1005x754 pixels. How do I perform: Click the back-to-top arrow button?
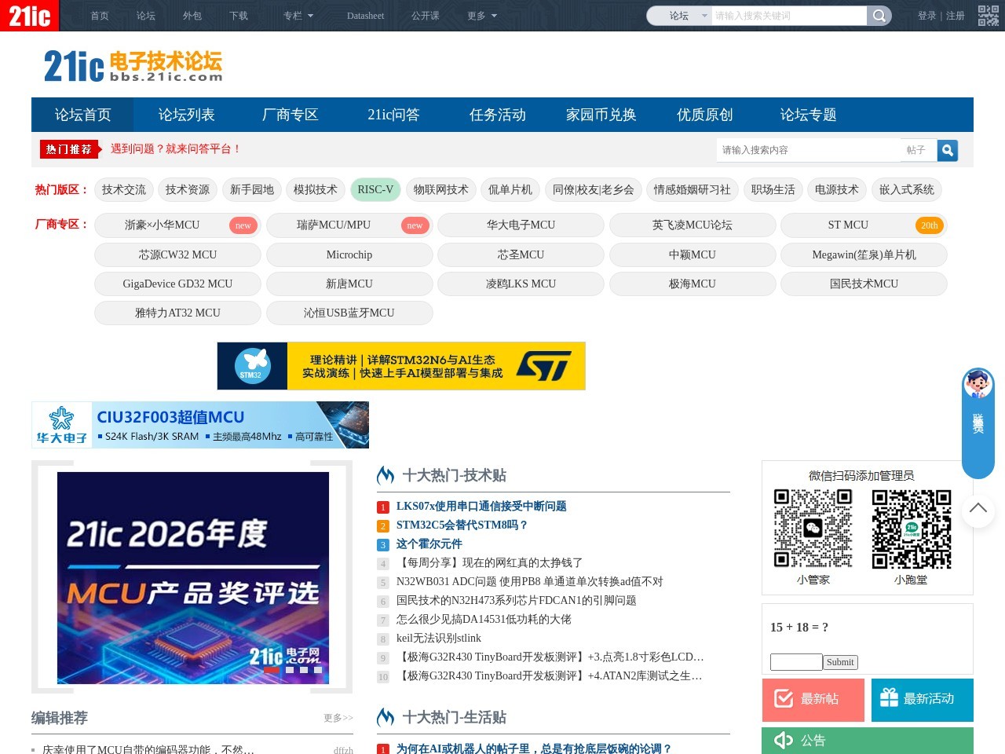click(978, 510)
